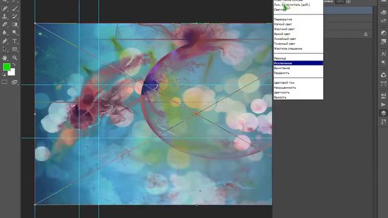388x218 pixels.
Task: Open the Adjustments panel icon
Action: 383,33
